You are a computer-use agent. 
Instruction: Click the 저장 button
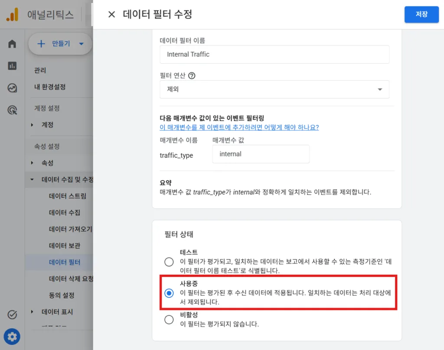pos(421,14)
